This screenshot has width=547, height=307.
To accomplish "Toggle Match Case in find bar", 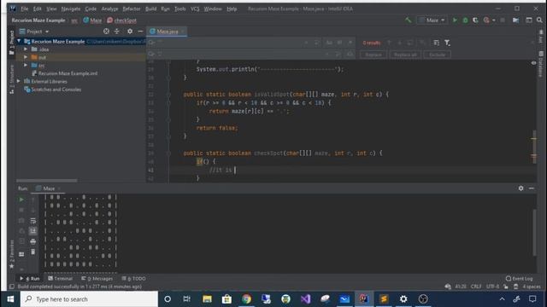I will pyautogui.click(x=329, y=43).
